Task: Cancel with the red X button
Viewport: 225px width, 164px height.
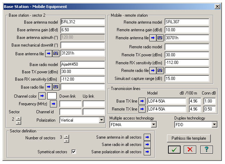Action: pos(190,150)
